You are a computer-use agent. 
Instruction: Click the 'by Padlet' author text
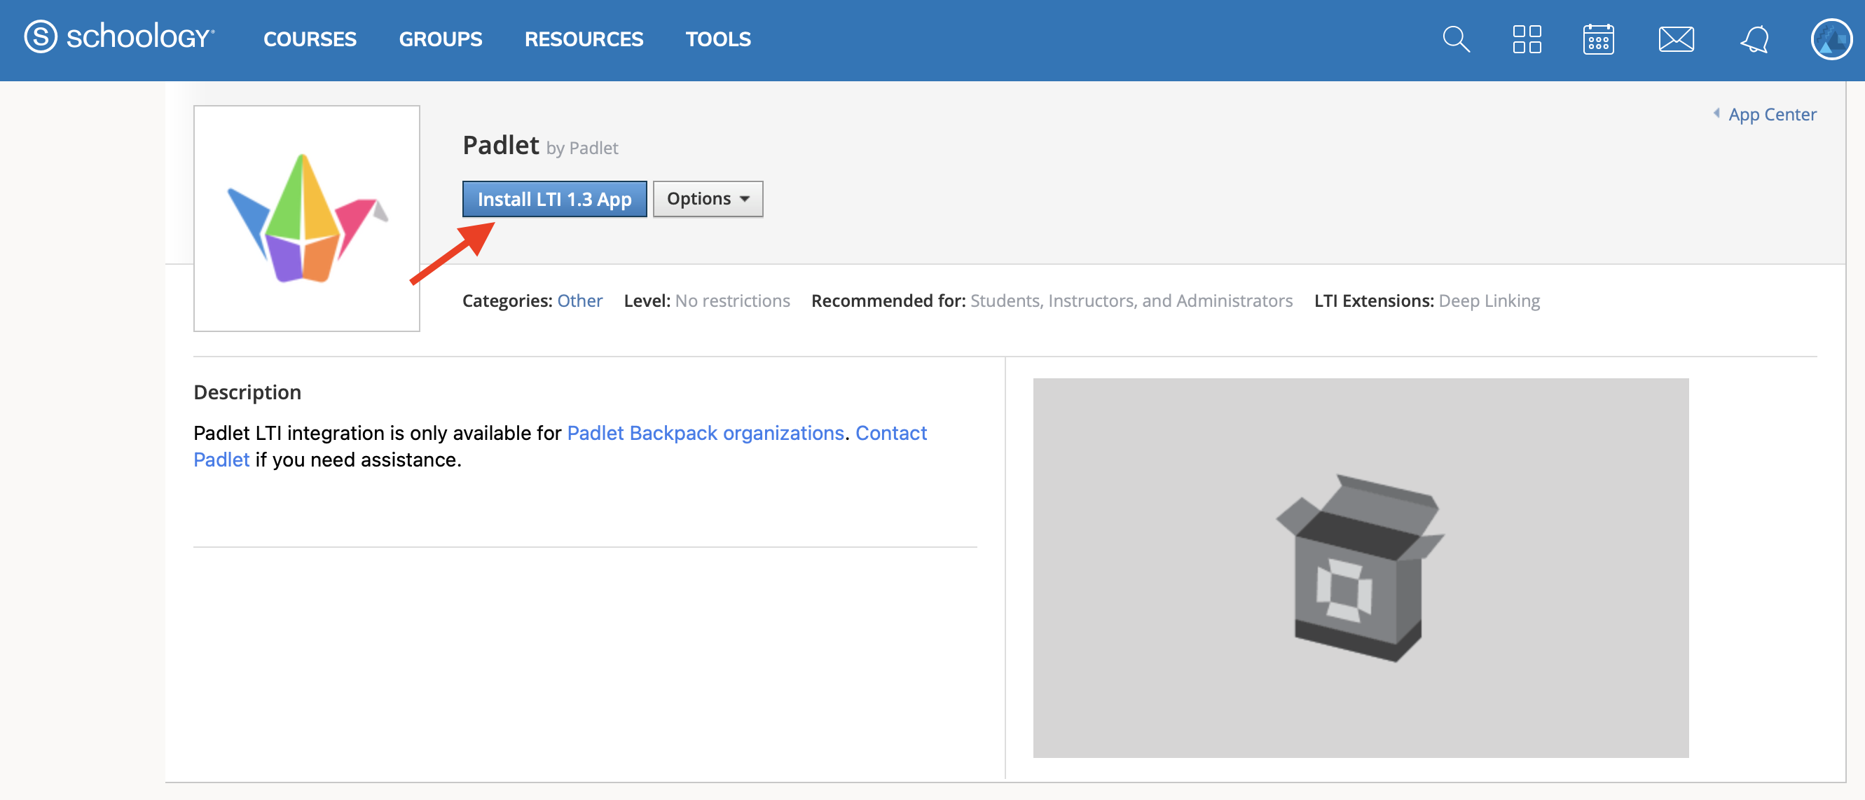pyautogui.click(x=581, y=149)
